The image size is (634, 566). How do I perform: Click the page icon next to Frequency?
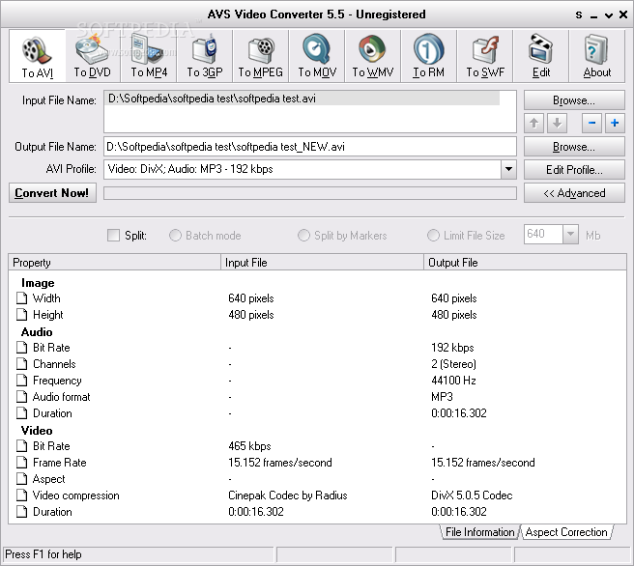(x=22, y=381)
